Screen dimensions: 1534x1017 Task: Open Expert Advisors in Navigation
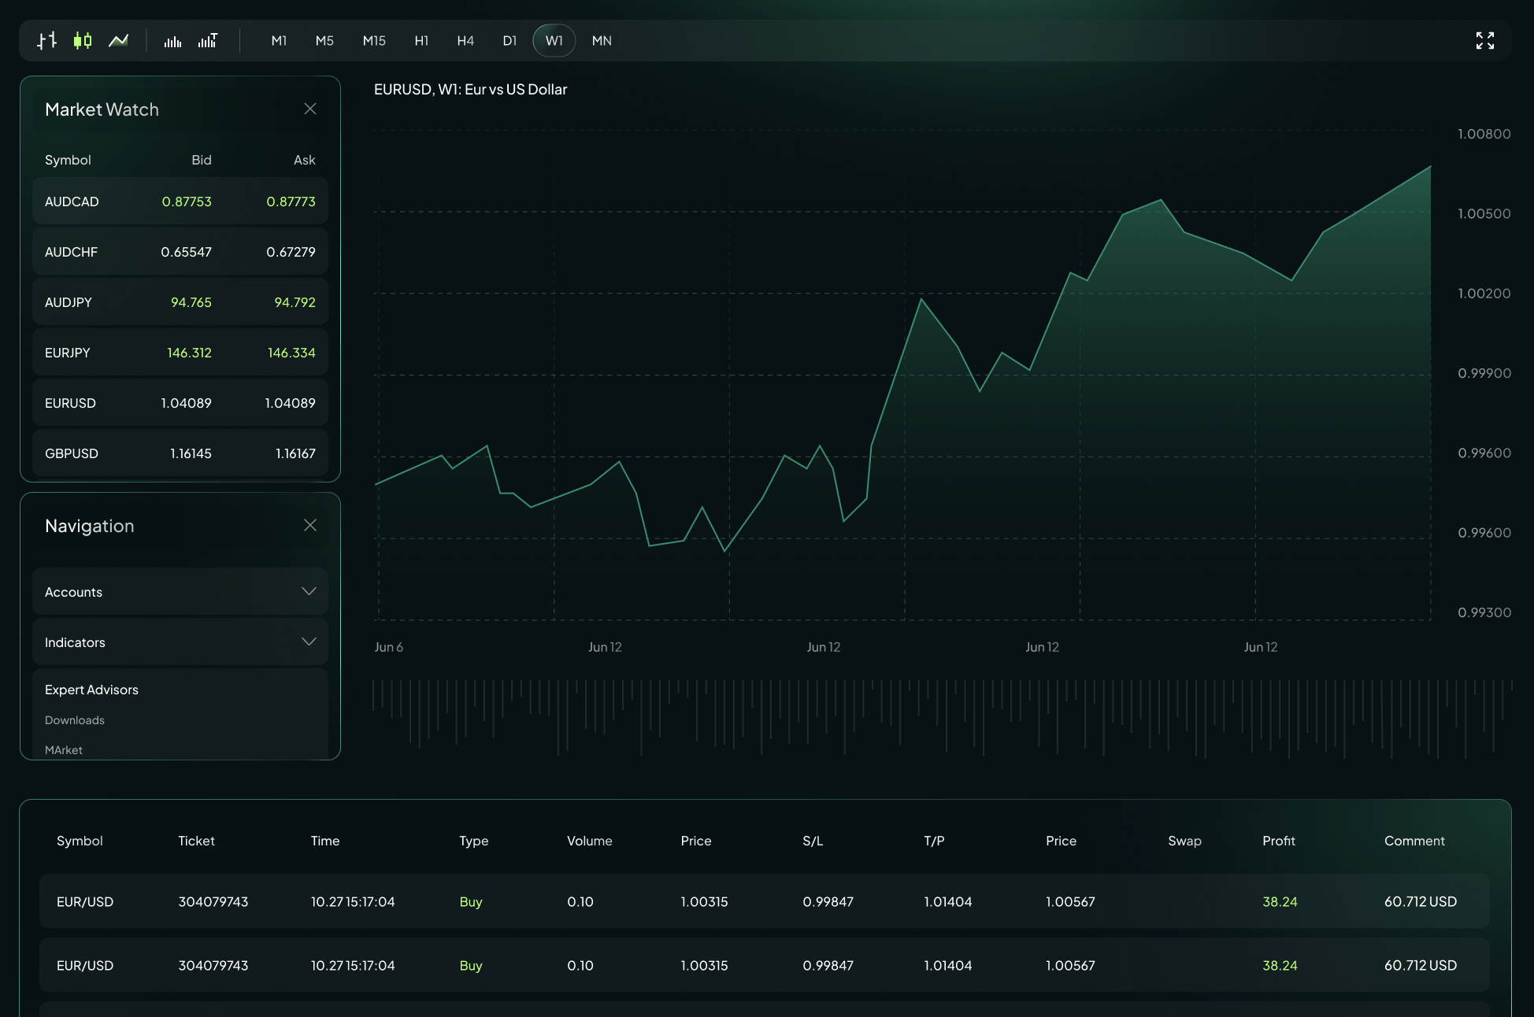click(x=91, y=689)
